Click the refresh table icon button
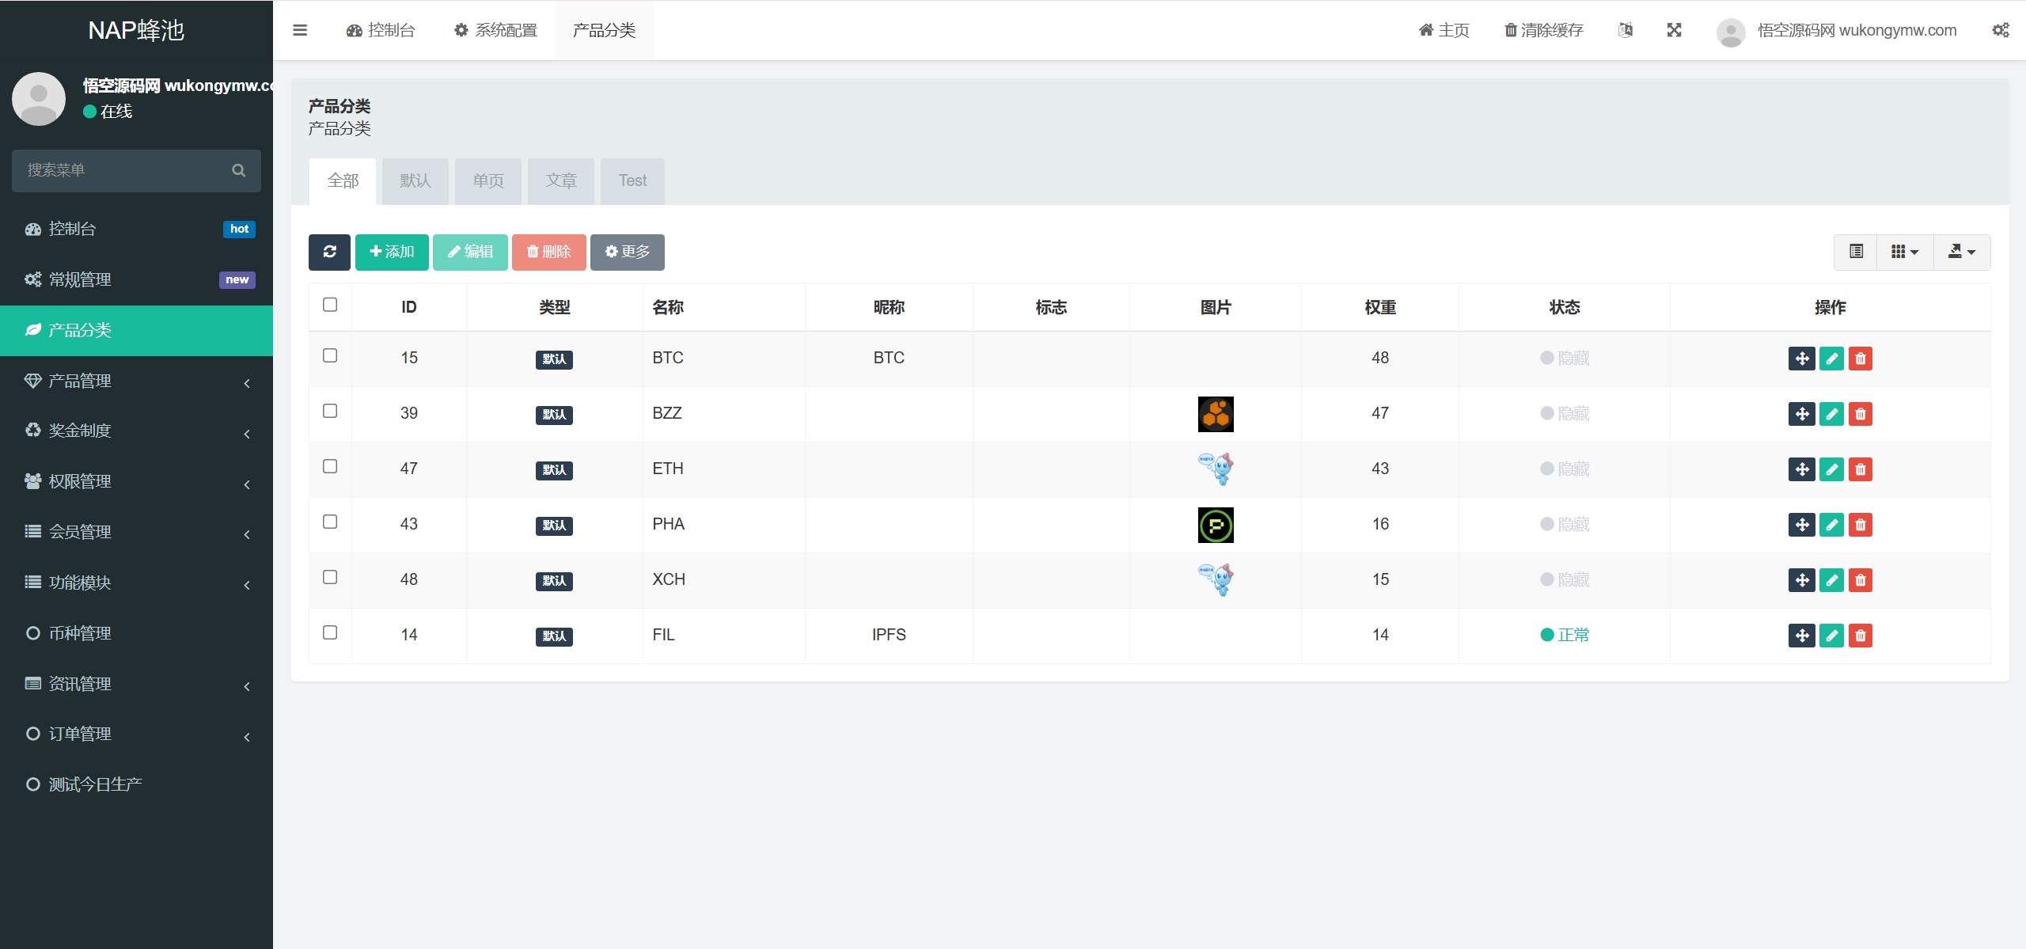Image resolution: width=2026 pixels, height=949 pixels. (x=329, y=252)
